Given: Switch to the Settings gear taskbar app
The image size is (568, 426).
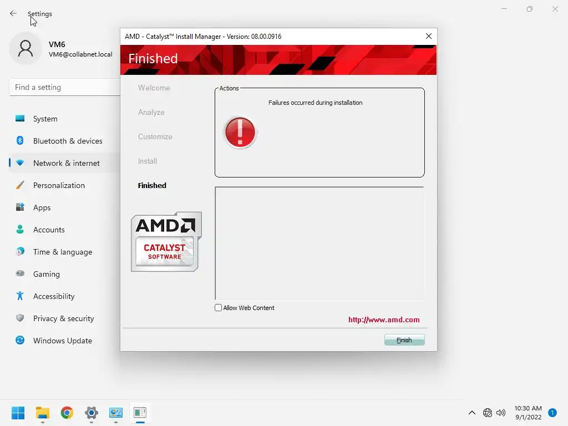Looking at the screenshot, I should [92, 413].
